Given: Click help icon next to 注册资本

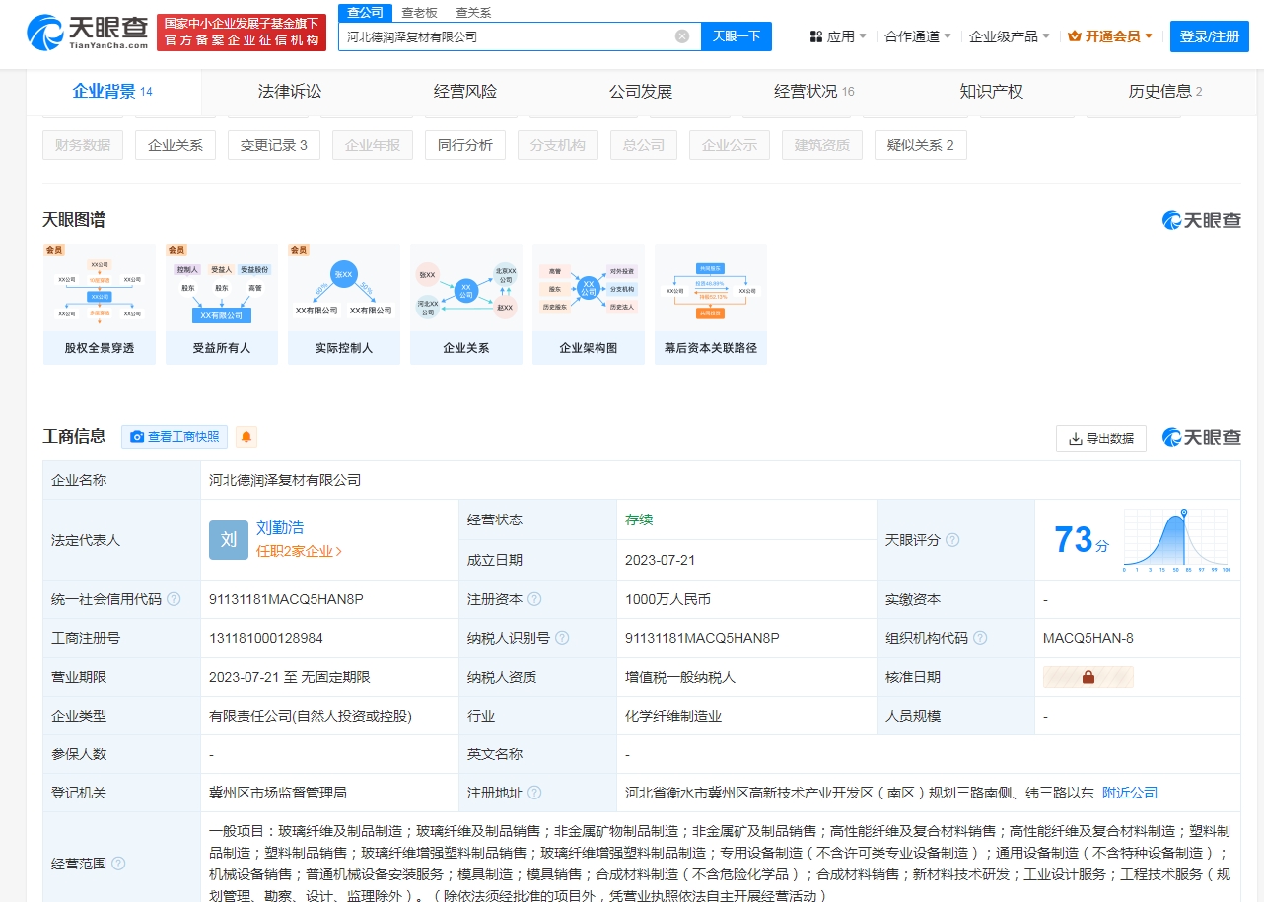Looking at the screenshot, I should (x=534, y=599).
